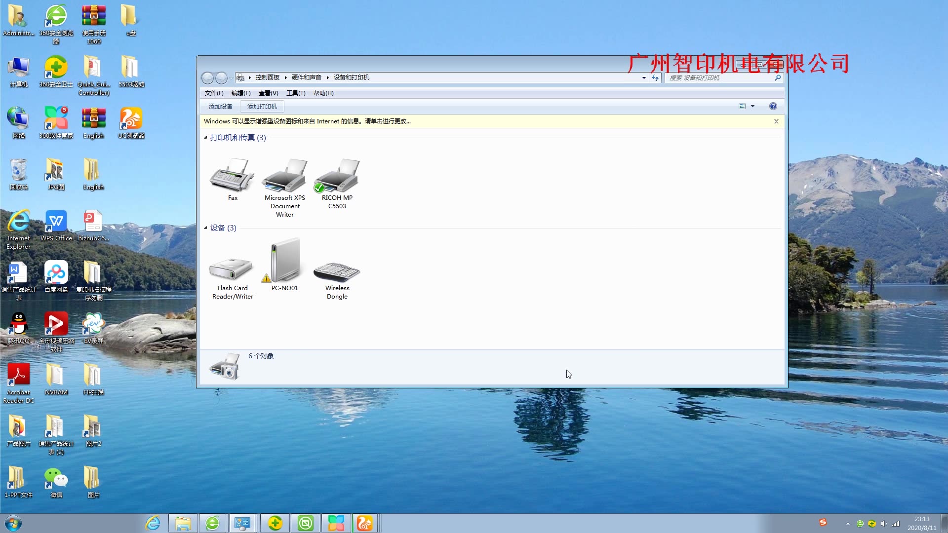Click the Forward navigation arrow

pyautogui.click(x=221, y=77)
